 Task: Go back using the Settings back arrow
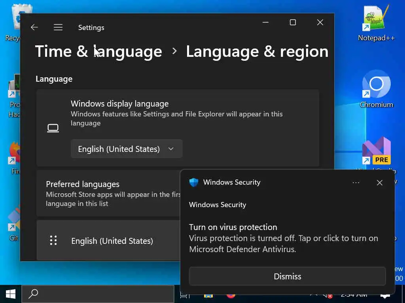[34, 27]
